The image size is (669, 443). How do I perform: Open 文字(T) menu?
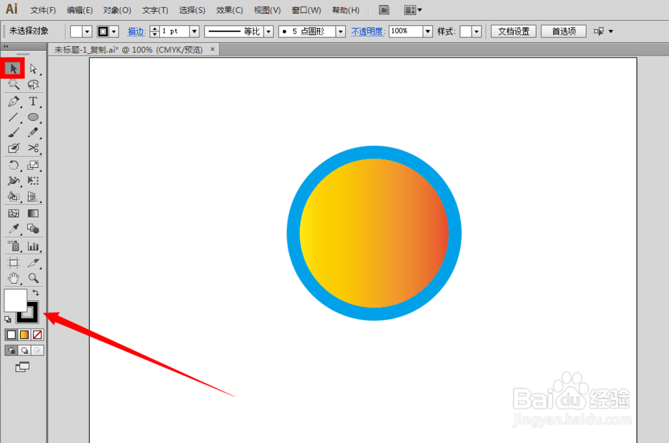(155, 10)
